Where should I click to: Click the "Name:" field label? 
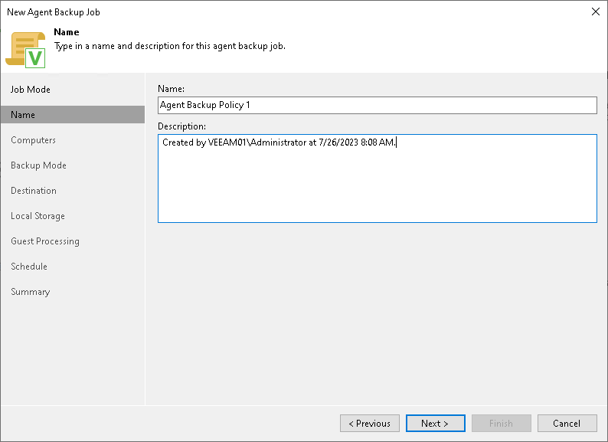coord(172,90)
